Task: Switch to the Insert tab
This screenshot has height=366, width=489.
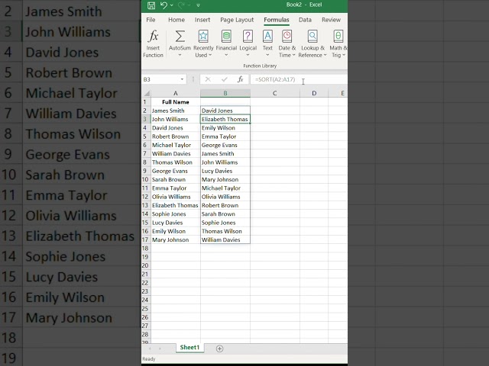Action: (202, 20)
